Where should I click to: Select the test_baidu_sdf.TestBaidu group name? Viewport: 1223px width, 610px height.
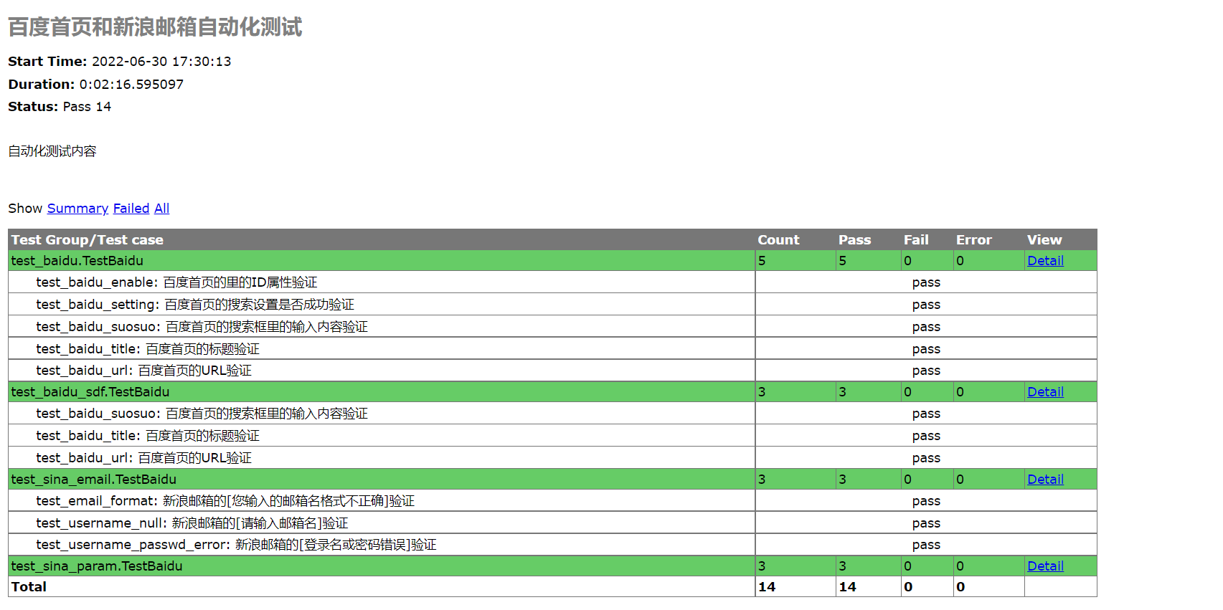(x=90, y=392)
